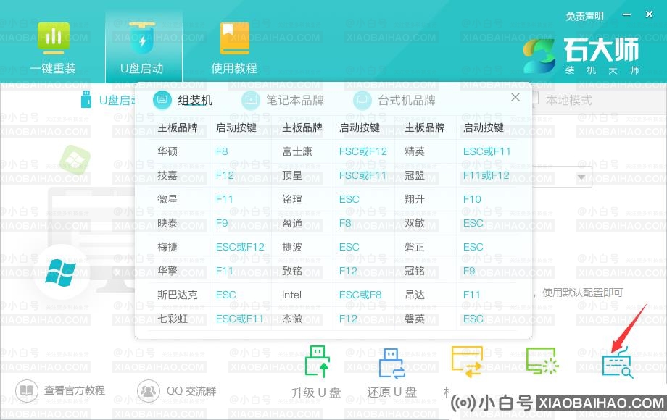The height and width of the screenshot is (420, 667).
Task: Click the U盘启动 USB icon in sub-tab
Action: point(86,99)
